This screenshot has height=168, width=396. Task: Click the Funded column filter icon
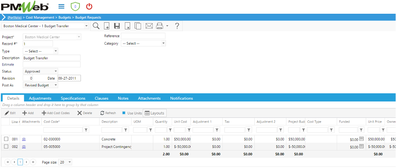pos(361,130)
